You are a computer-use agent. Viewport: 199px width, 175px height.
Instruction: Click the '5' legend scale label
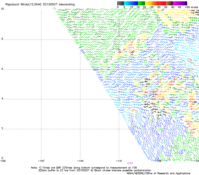(124, 7)
